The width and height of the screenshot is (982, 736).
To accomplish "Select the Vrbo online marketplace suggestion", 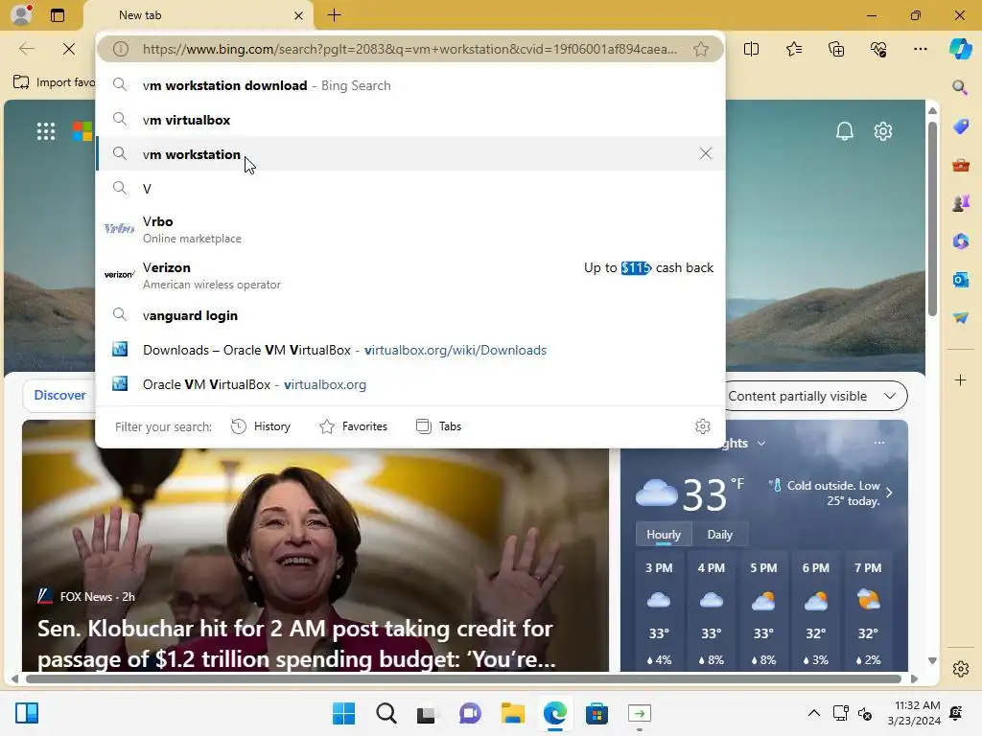I will click(x=410, y=229).
